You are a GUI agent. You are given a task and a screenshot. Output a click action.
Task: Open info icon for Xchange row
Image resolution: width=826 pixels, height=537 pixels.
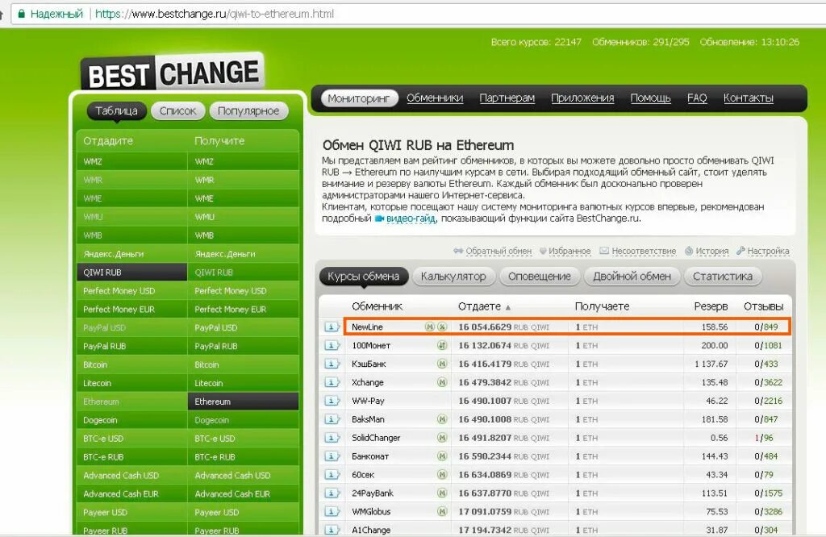tap(332, 382)
